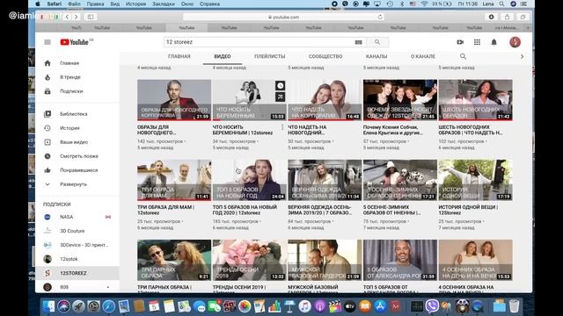This screenshot has height=316, width=563.
Task: Open Music app in the Dock
Action: click(304, 306)
